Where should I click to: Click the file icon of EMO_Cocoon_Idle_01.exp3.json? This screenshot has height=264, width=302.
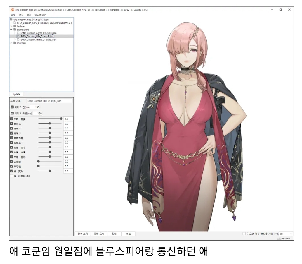point(18,36)
